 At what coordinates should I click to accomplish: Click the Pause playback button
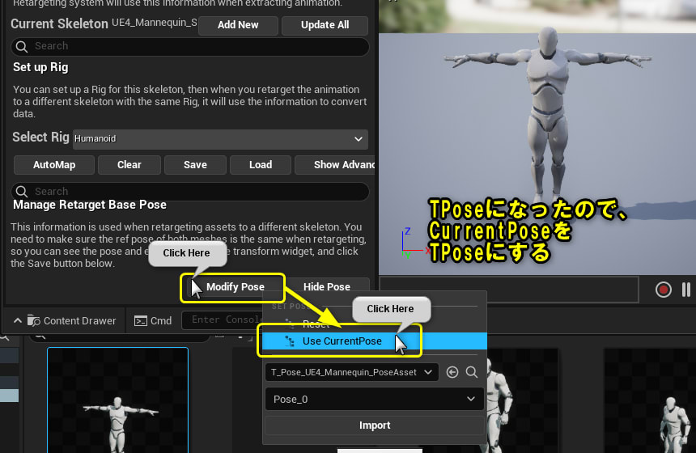pyautogui.click(x=686, y=290)
